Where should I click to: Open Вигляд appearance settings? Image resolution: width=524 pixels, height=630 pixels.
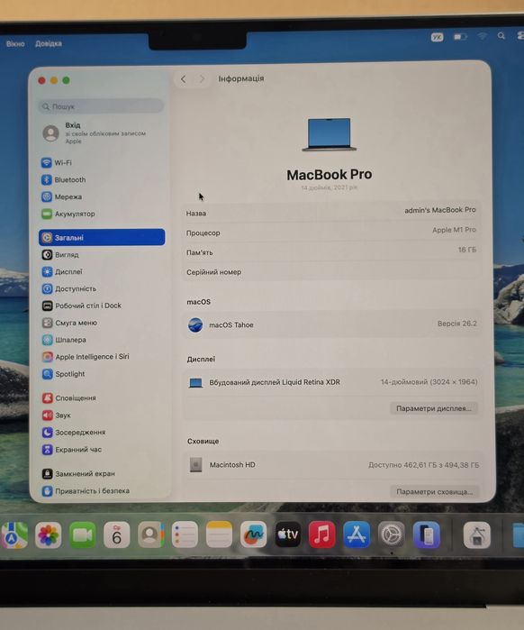pos(60,255)
